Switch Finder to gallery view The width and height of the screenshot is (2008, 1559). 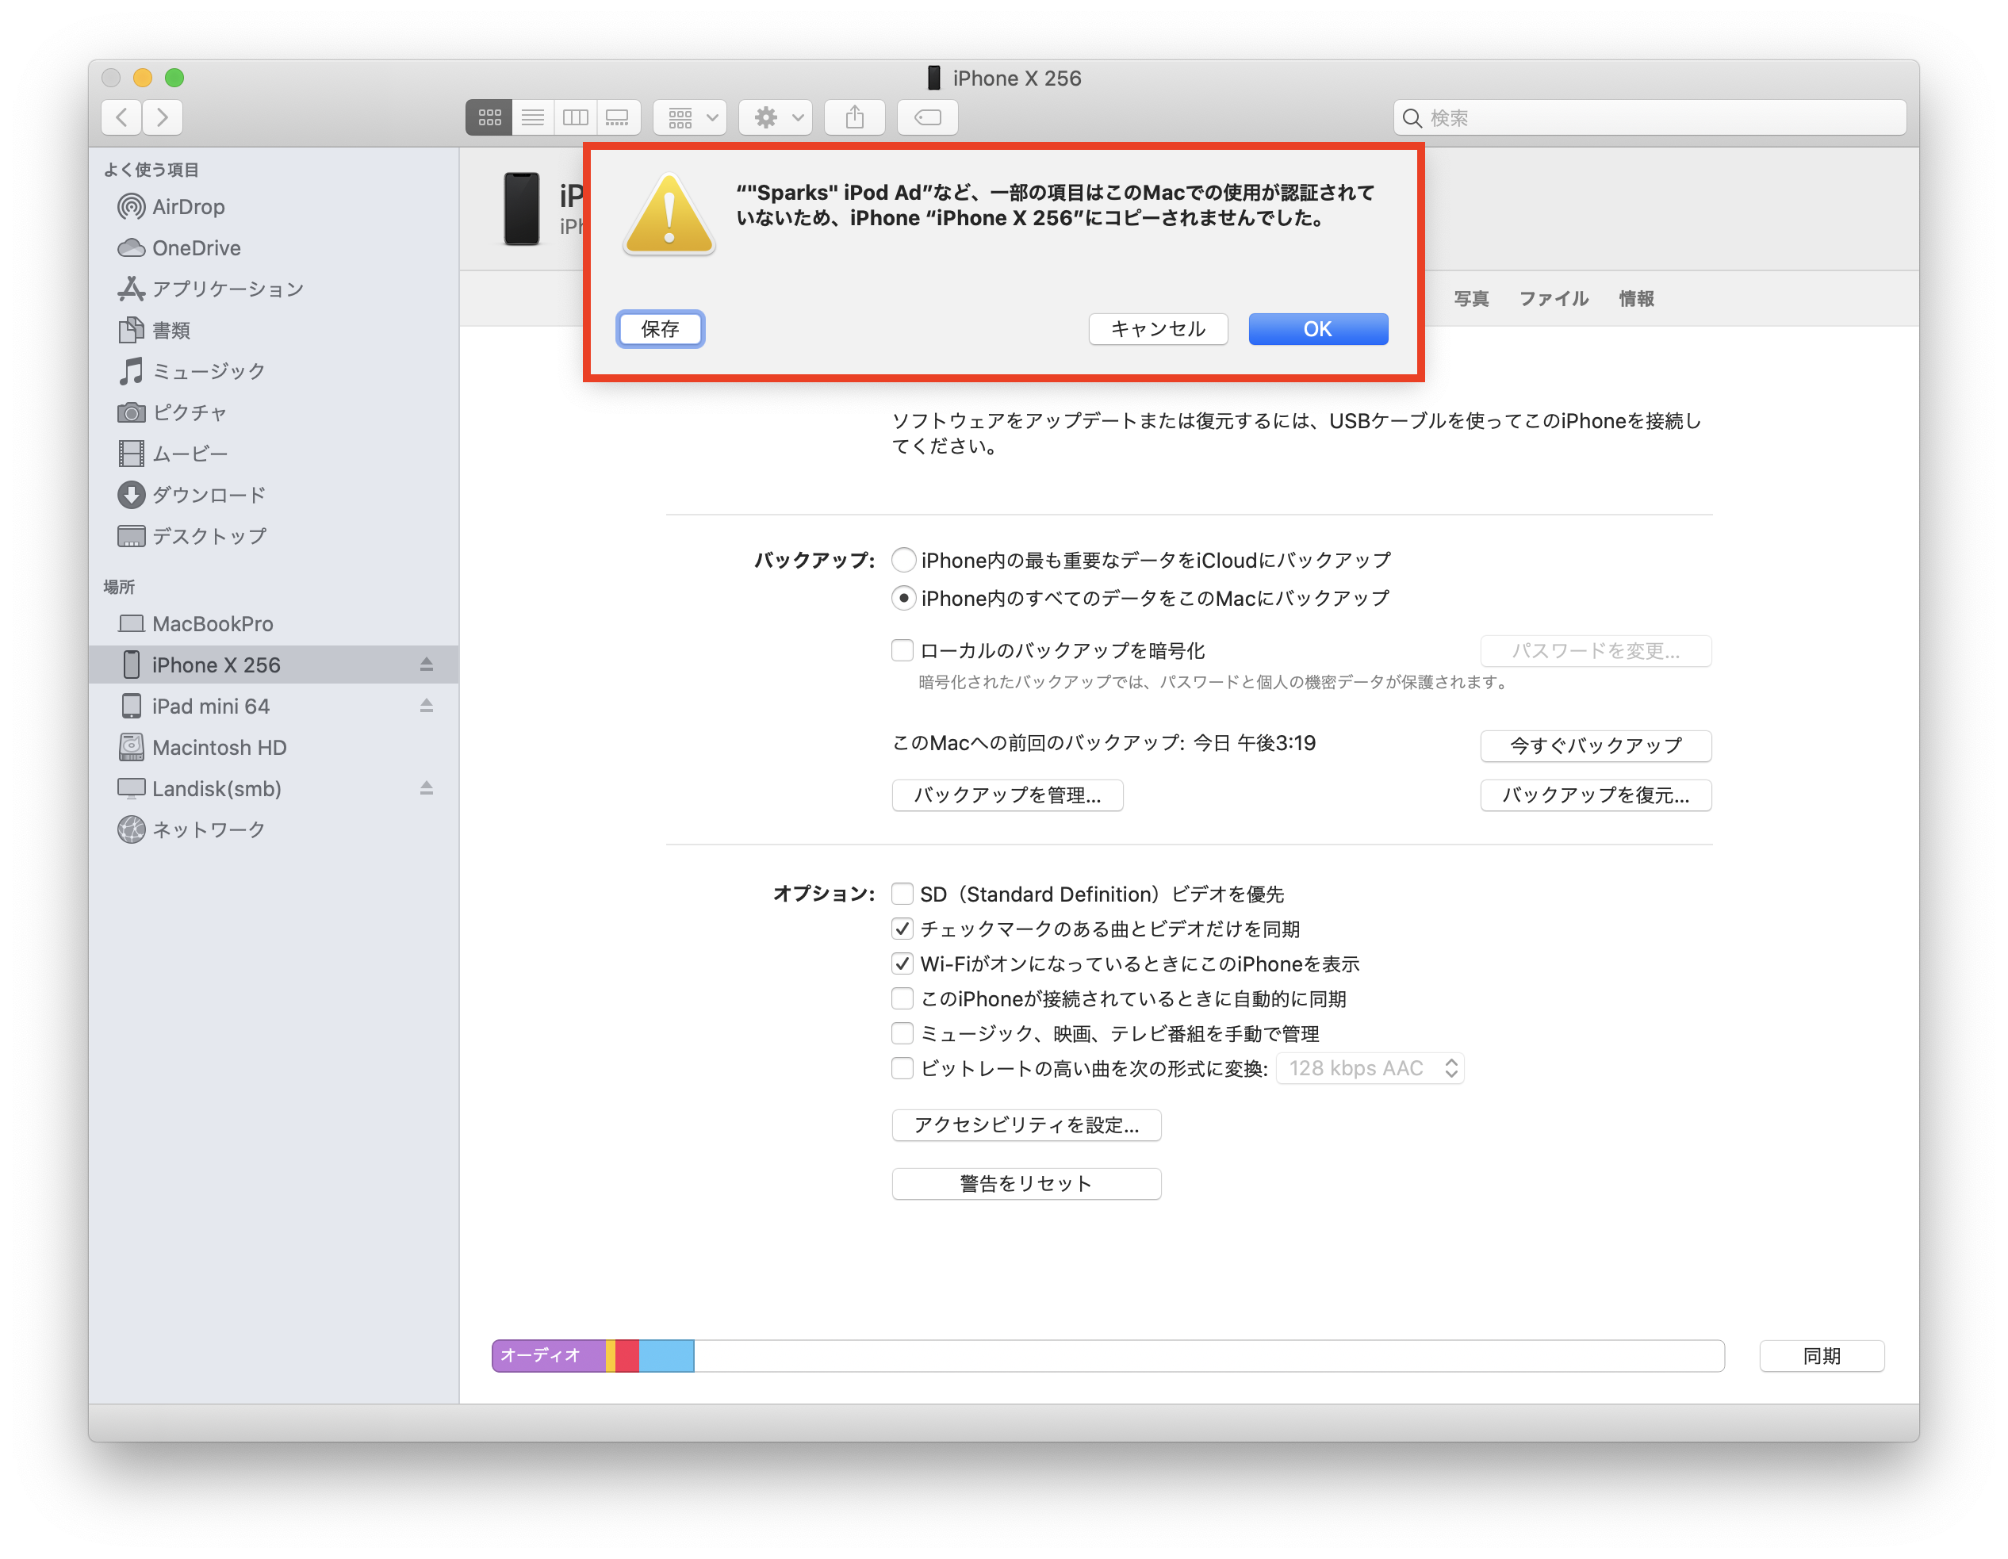pos(618,117)
